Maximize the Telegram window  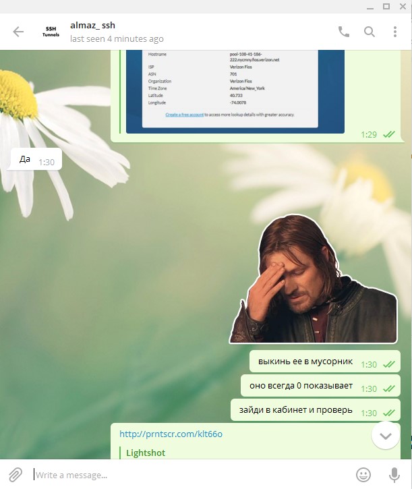pos(386,7)
